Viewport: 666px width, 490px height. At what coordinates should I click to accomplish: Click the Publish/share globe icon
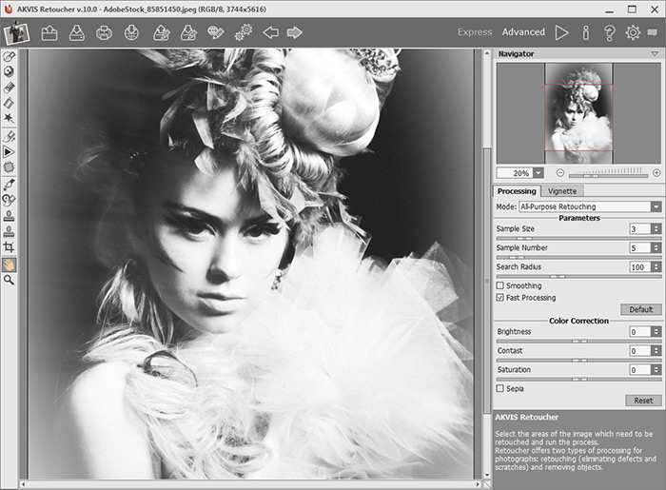[x=131, y=32]
